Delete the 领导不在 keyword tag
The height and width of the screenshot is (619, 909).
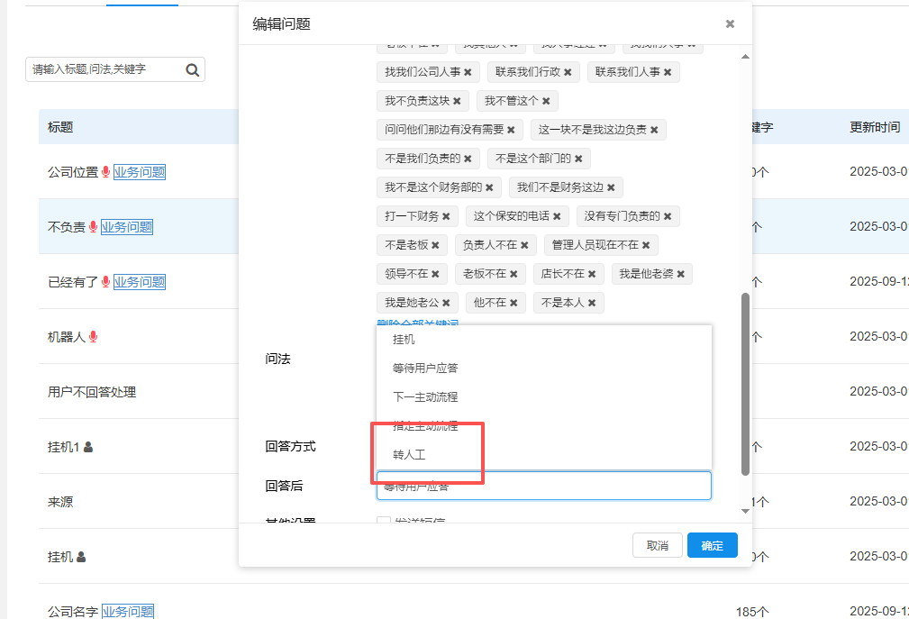pyautogui.click(x=435, y=274)
